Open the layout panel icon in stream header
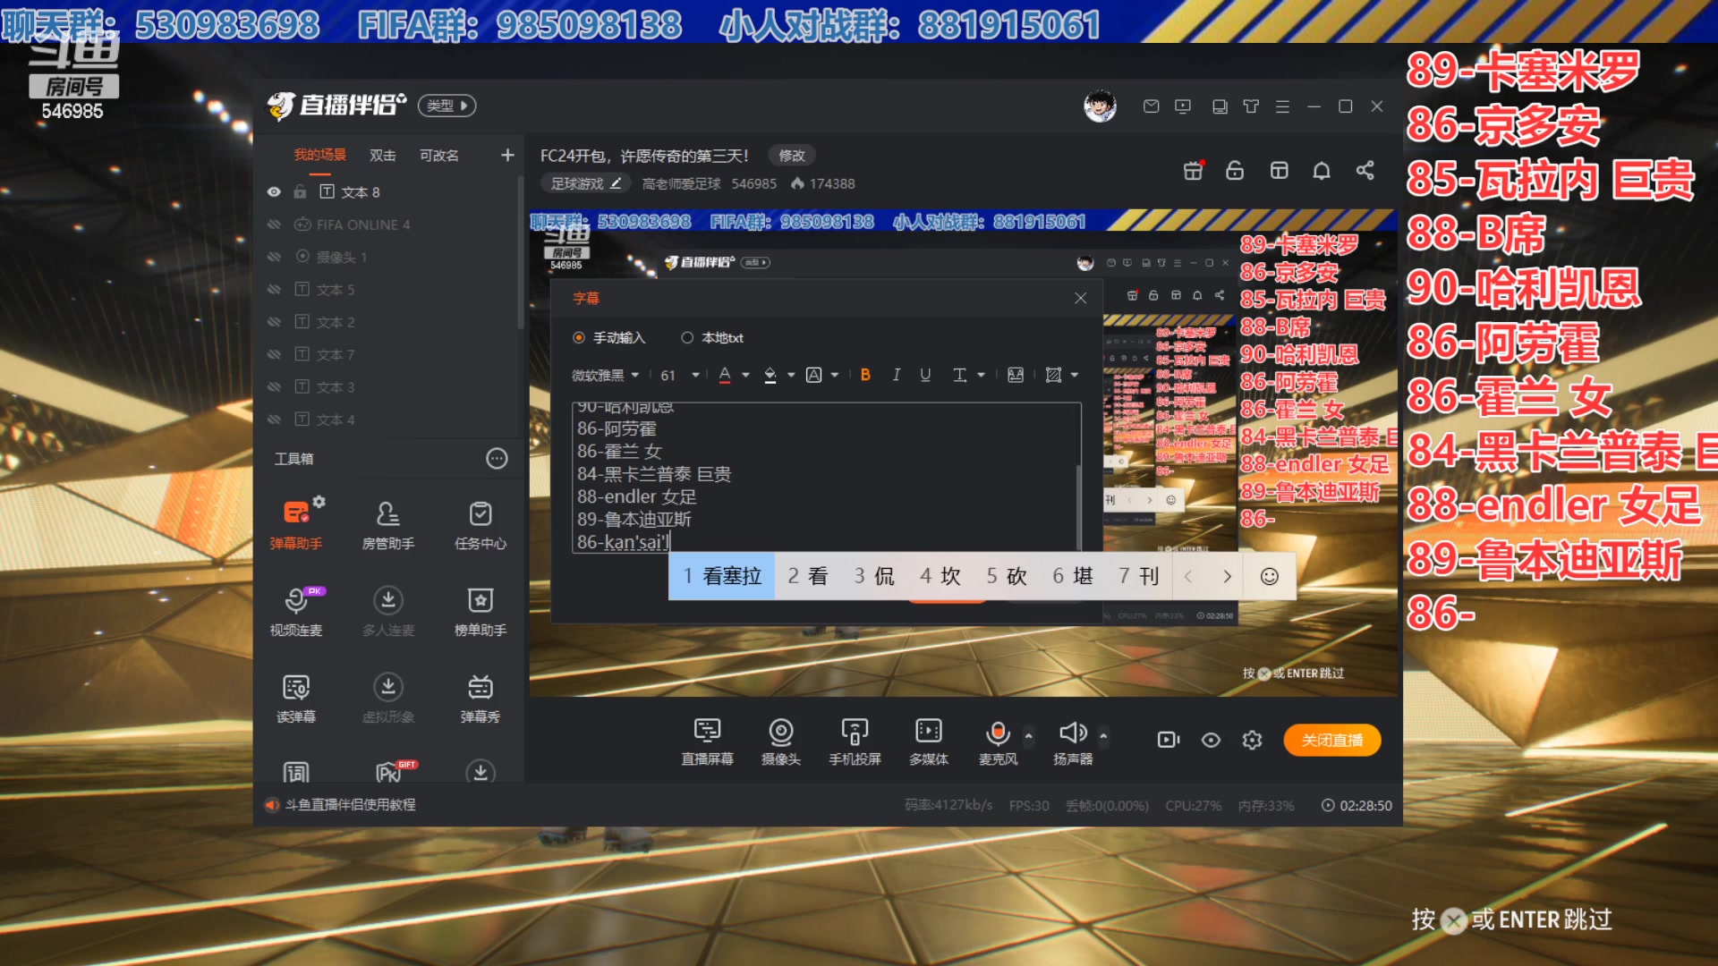This screenshot has height=966, width=1718. pos(1280,170)
